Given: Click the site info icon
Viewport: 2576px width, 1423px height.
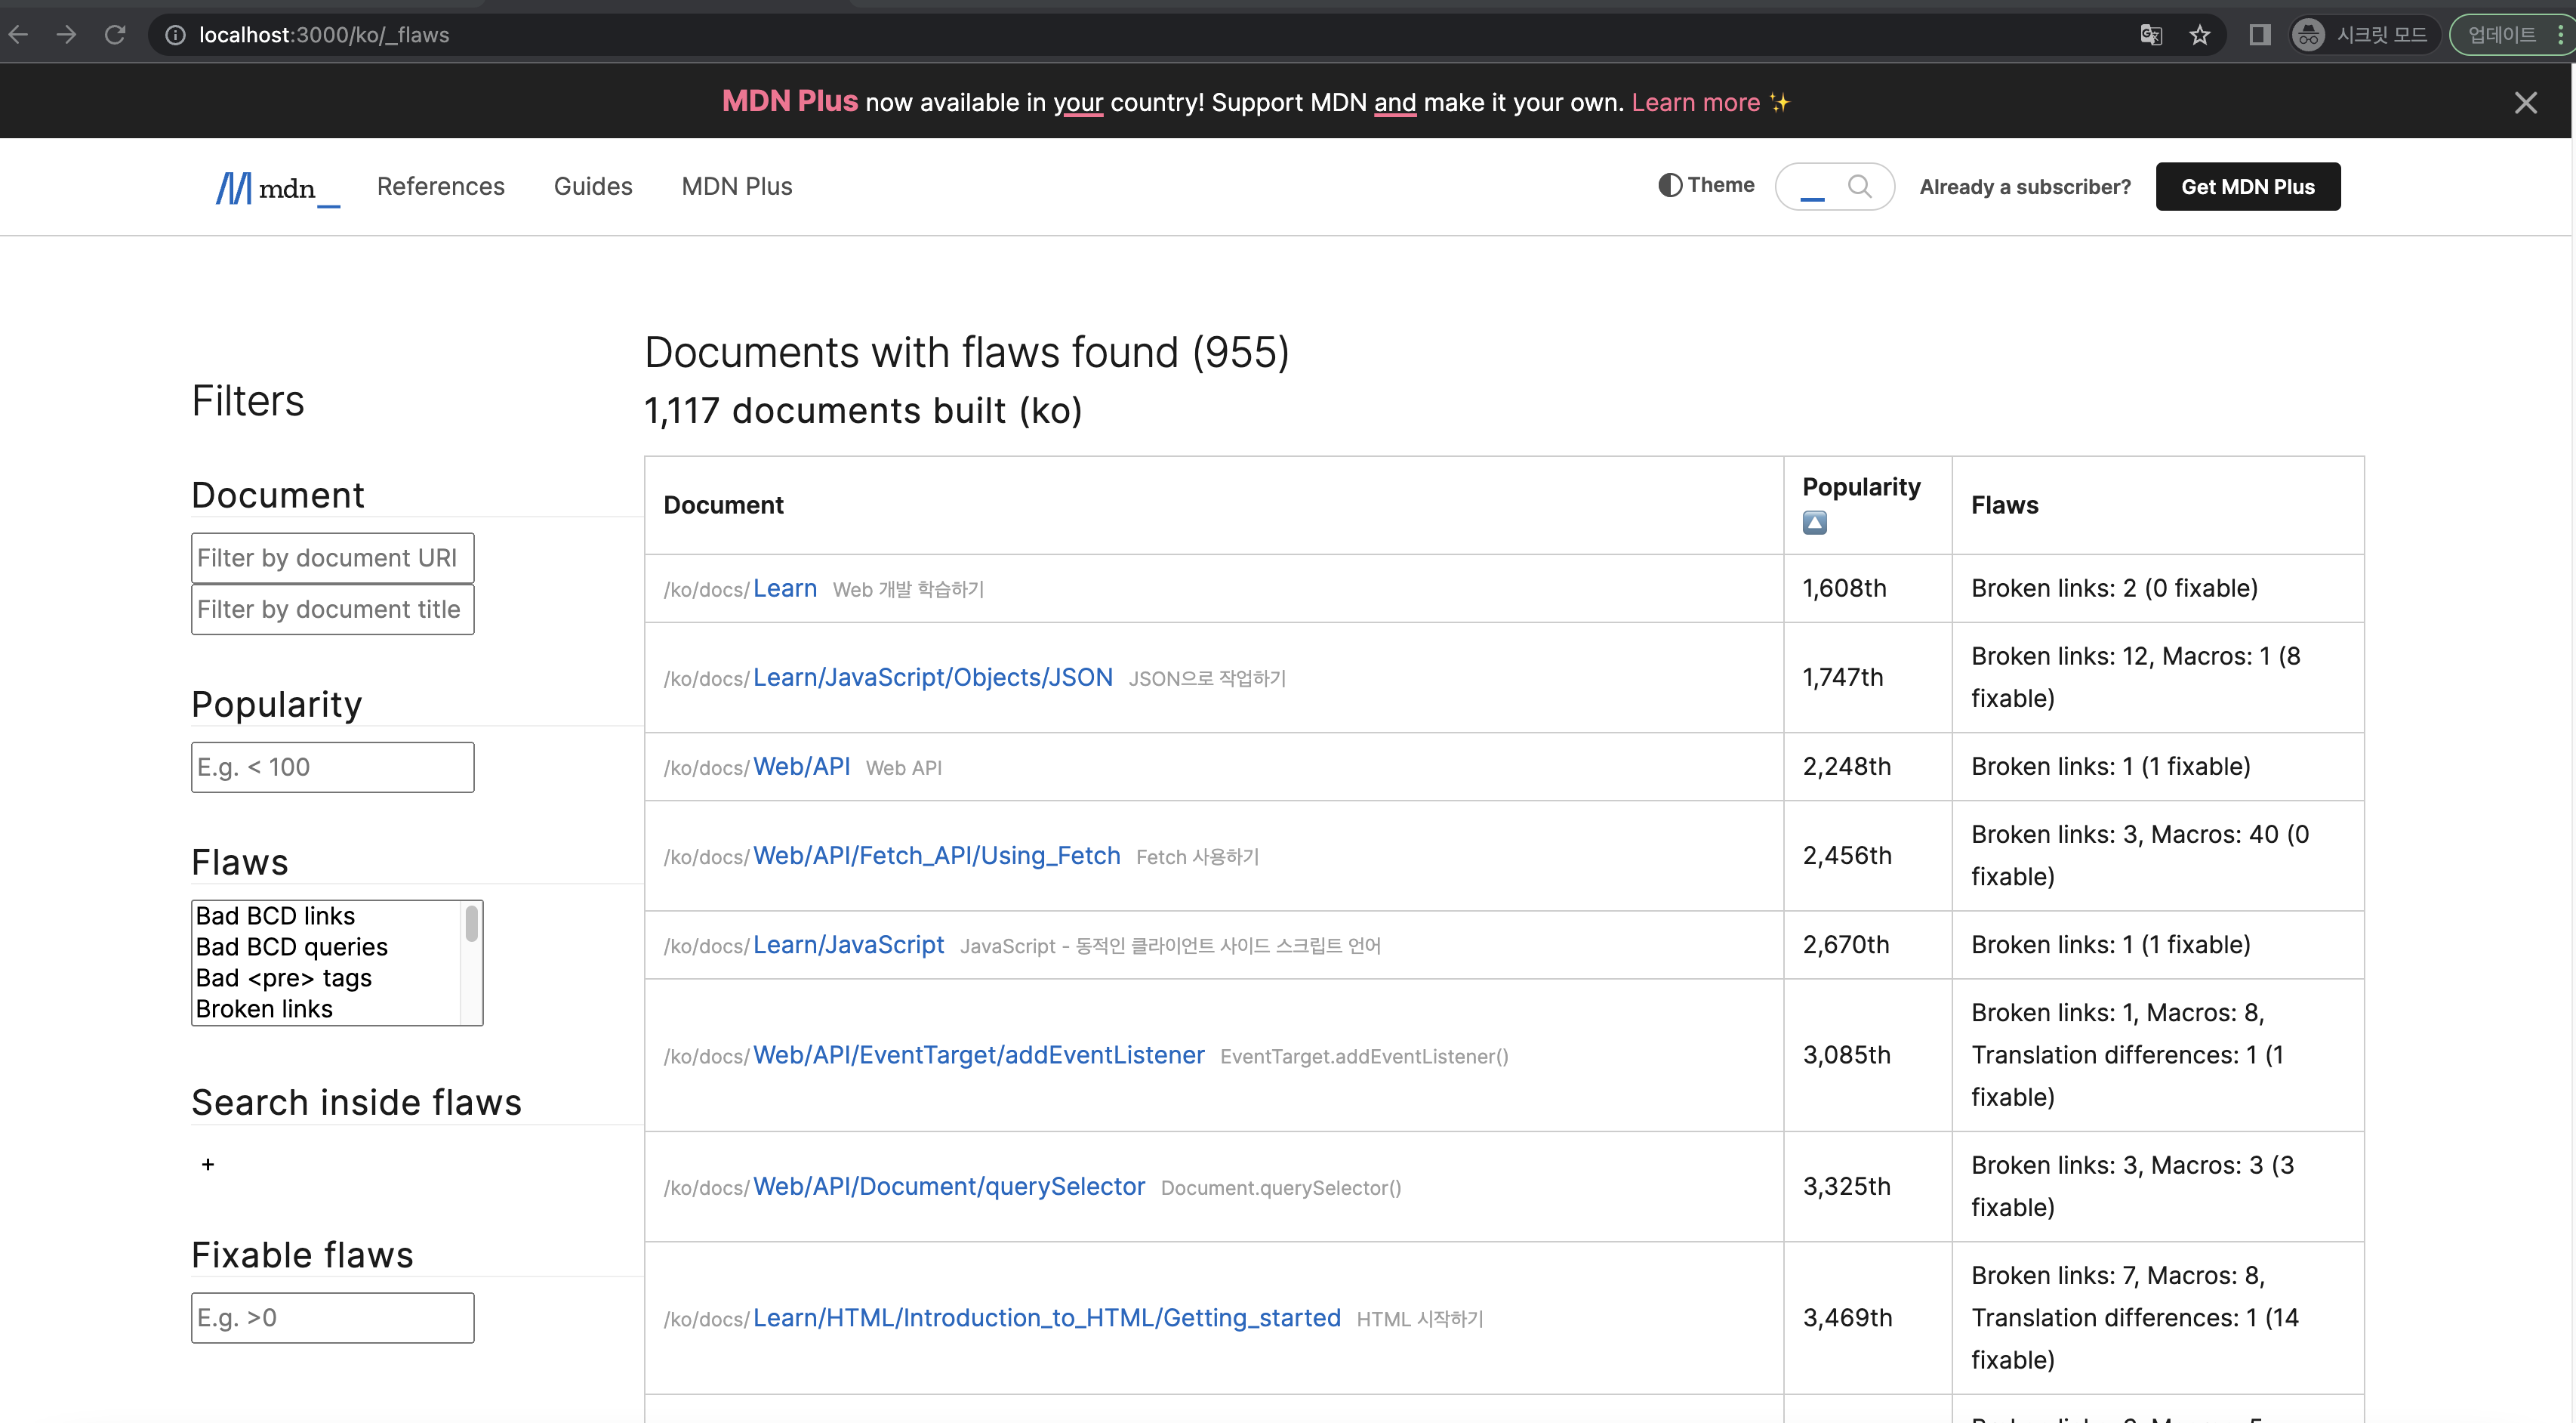Looking at the screenshot, I should (x=176, y=35).
